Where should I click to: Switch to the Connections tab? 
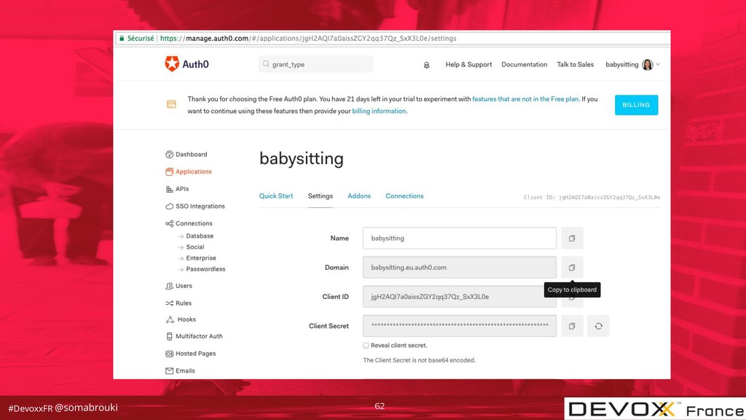[x=404, y=195]
